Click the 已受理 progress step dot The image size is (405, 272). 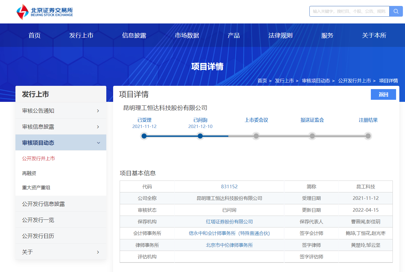[144, 136]
